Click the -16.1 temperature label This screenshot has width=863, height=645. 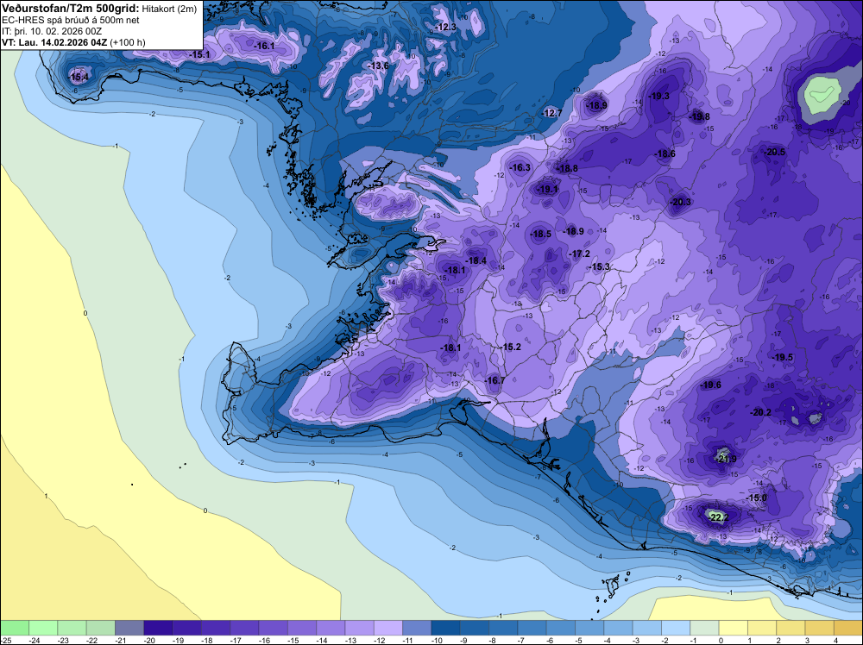coord(264,47)
